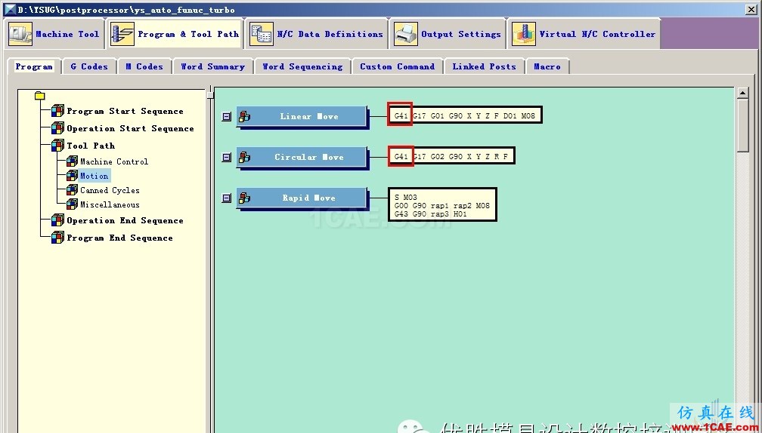The width and height of the screenshot is (762, 433).
Task: Select the Program sub-tab
Action: point(33,66)
